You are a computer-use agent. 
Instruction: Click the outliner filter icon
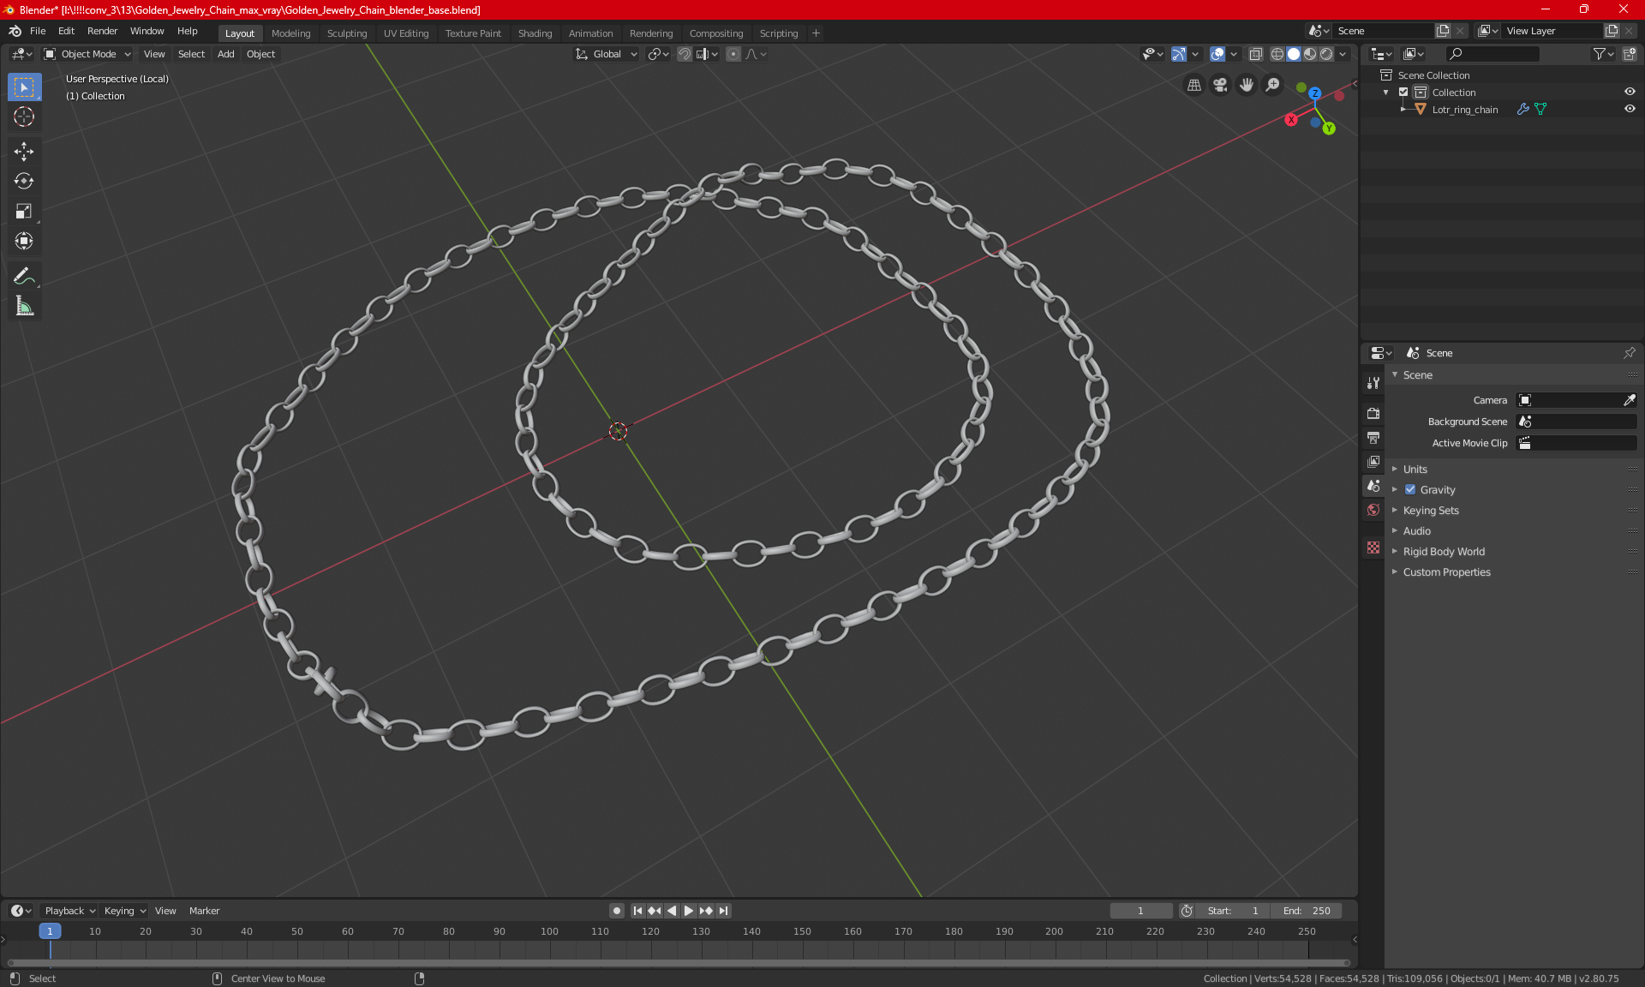(x=1603, y=54)
